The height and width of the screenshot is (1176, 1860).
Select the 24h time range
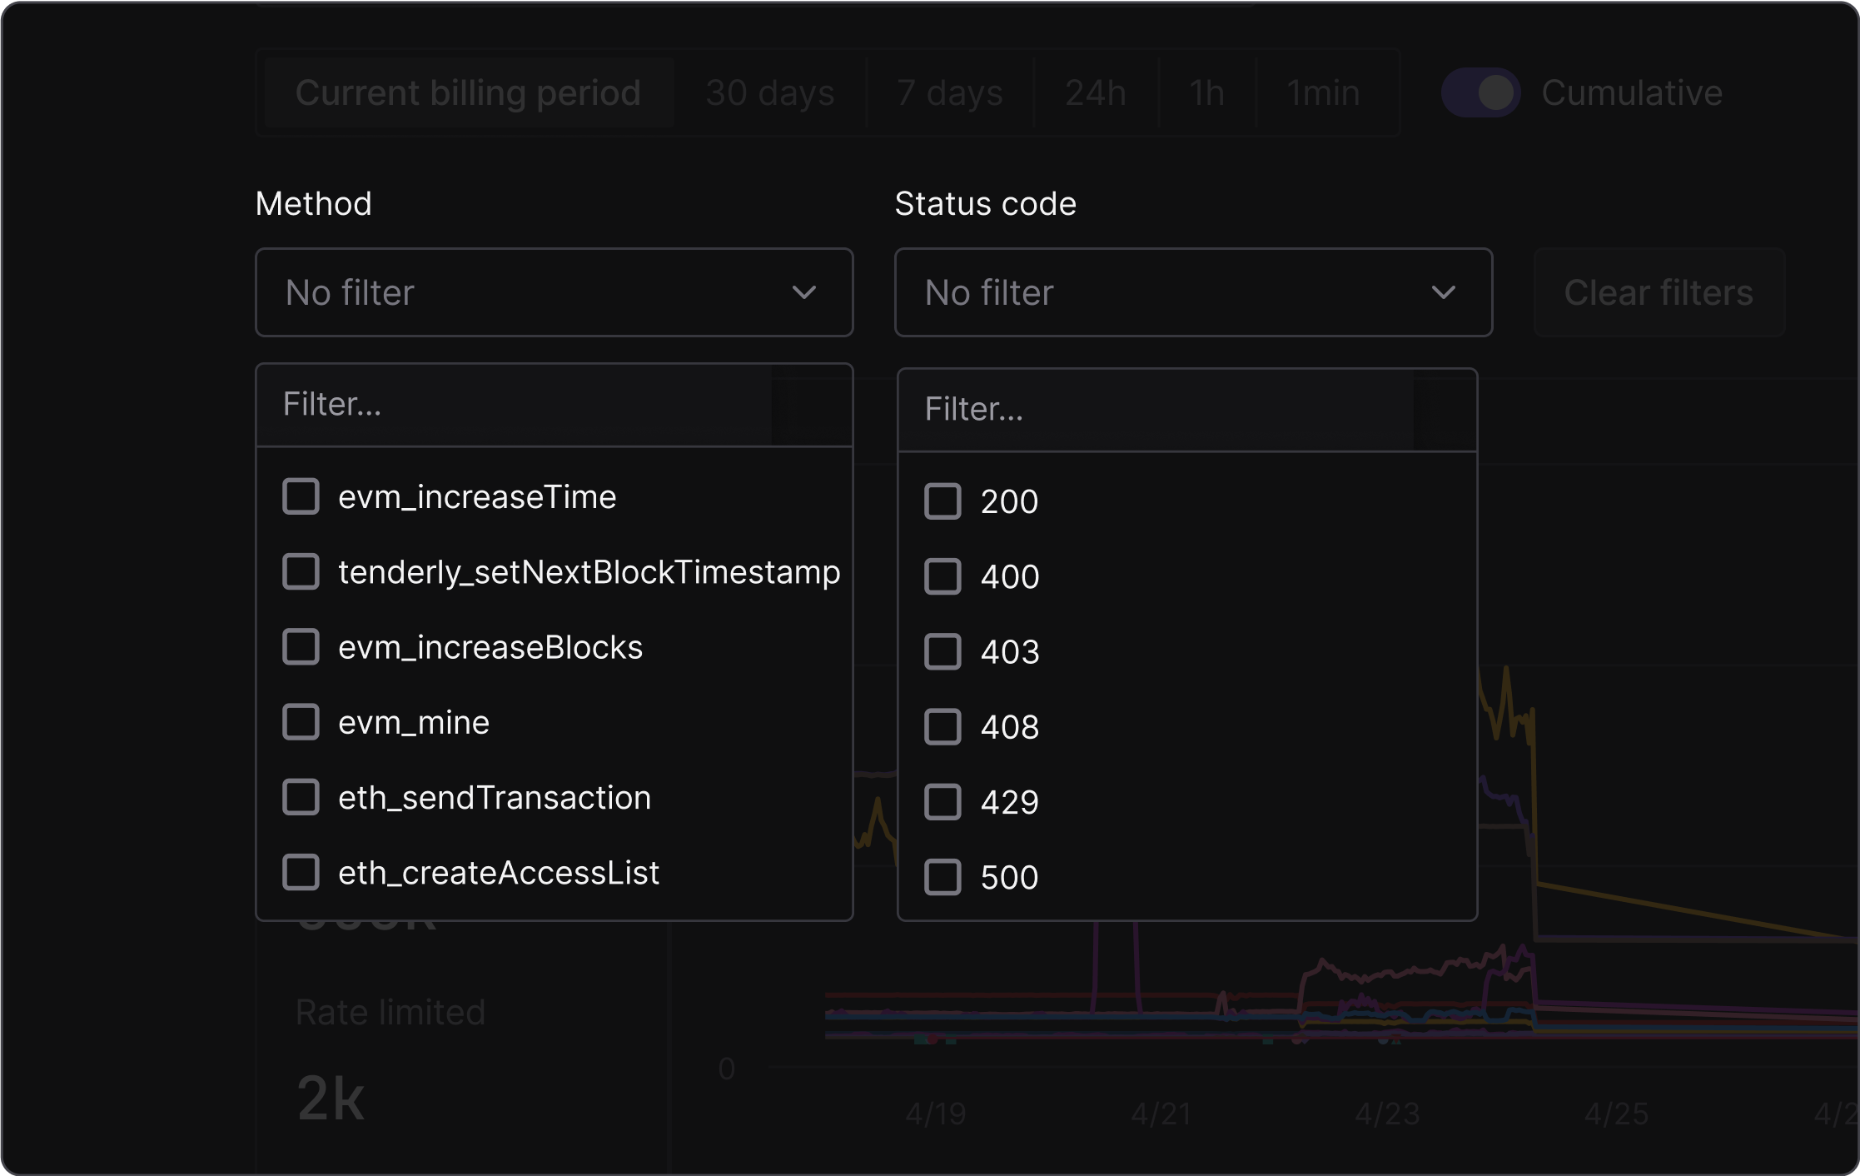click(x=1096, y=92)
